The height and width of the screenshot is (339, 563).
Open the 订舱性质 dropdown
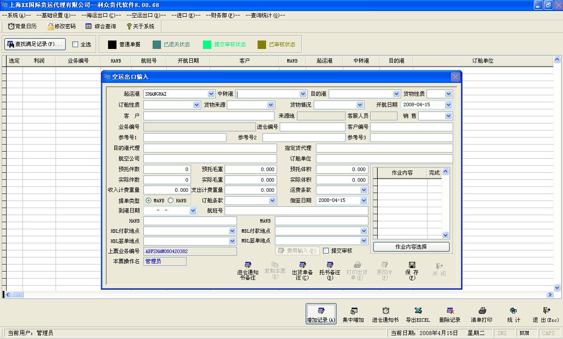tap(197, 105)
